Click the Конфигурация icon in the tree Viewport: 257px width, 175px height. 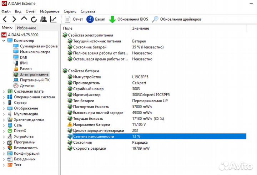point(10,153)
